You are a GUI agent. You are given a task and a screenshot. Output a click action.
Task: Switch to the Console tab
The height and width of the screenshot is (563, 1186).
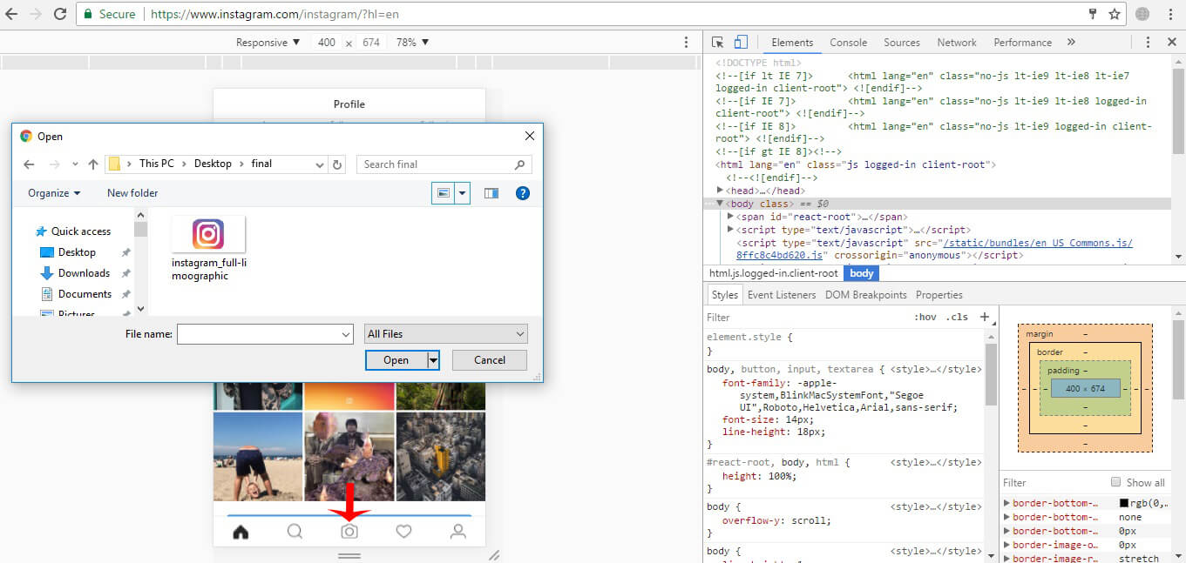[x=848, y=42]
